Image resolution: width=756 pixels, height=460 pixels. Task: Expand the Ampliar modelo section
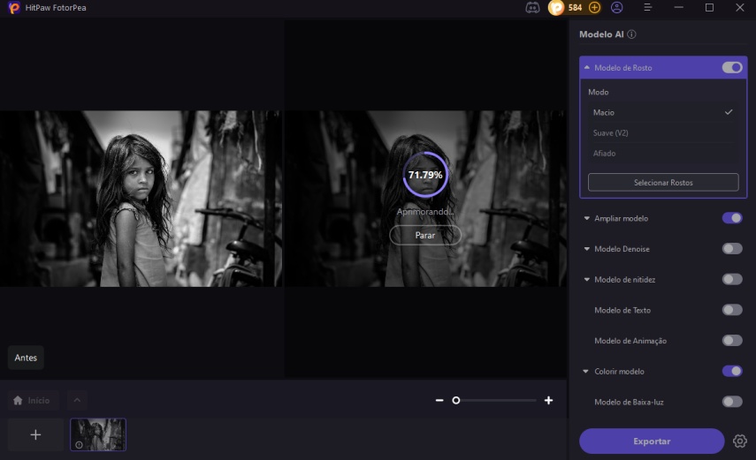pos(586,218)
